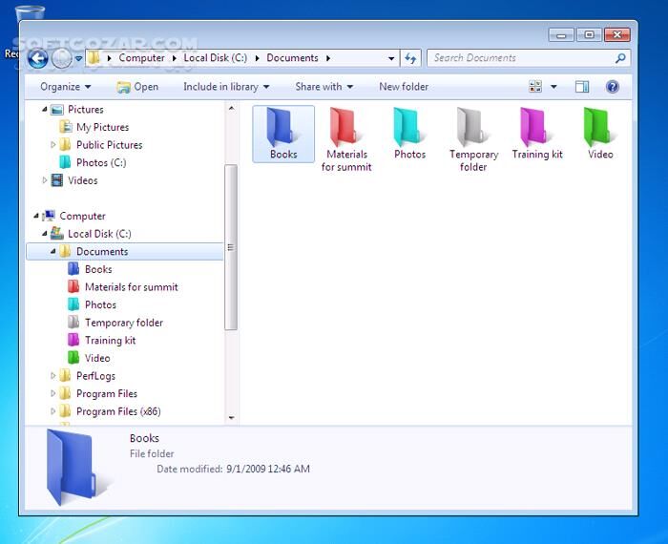Click the blue Books folder icon
The image size is (668, 544).
pos(283,128)
